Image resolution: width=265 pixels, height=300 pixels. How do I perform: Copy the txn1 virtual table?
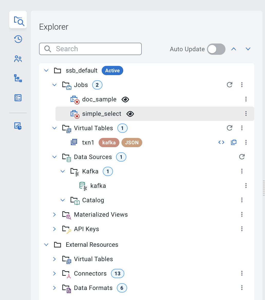tap(234, 142)
